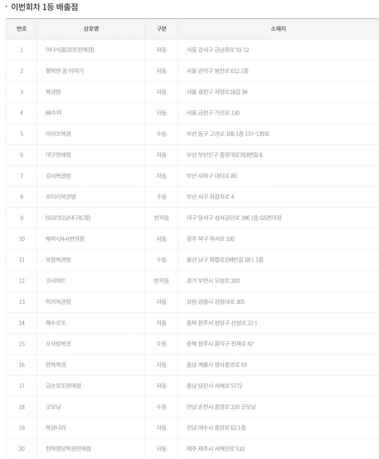Select store name 미나식품(로또판매점)
The width and height of the screenshot is (379, 459).
point(70,50)
